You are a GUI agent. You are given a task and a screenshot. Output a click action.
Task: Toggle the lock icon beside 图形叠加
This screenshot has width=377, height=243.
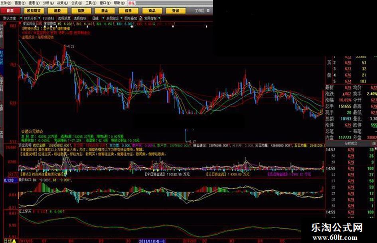[x=141, y=18]
